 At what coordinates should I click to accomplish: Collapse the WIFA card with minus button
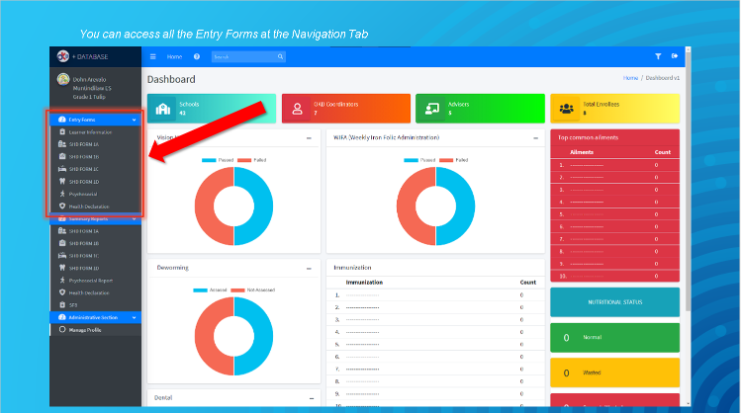click(535, 137)
